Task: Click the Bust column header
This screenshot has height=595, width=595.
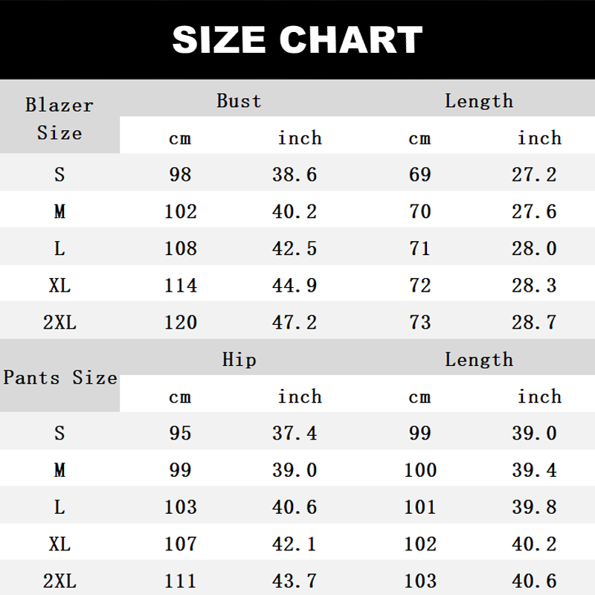Action: point(239,100)
